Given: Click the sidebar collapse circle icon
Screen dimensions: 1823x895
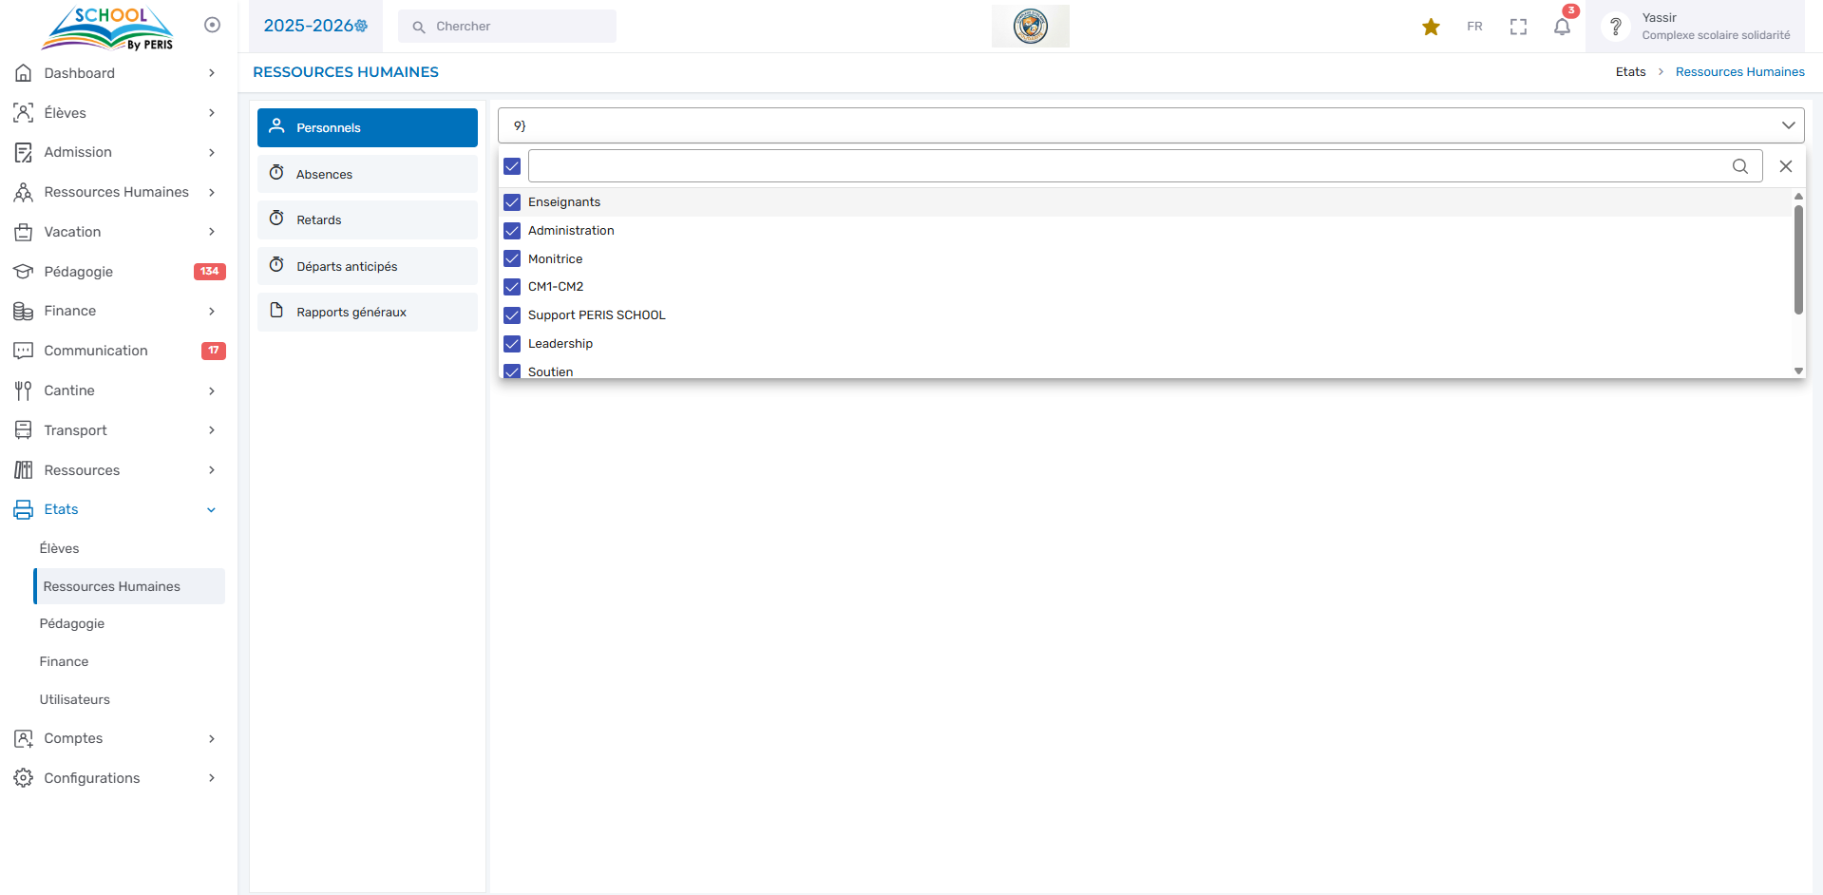Looking at the screenshot, I should [212, 25].
